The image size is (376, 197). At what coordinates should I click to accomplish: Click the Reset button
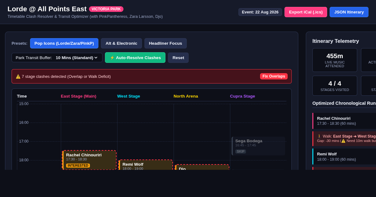178,58
